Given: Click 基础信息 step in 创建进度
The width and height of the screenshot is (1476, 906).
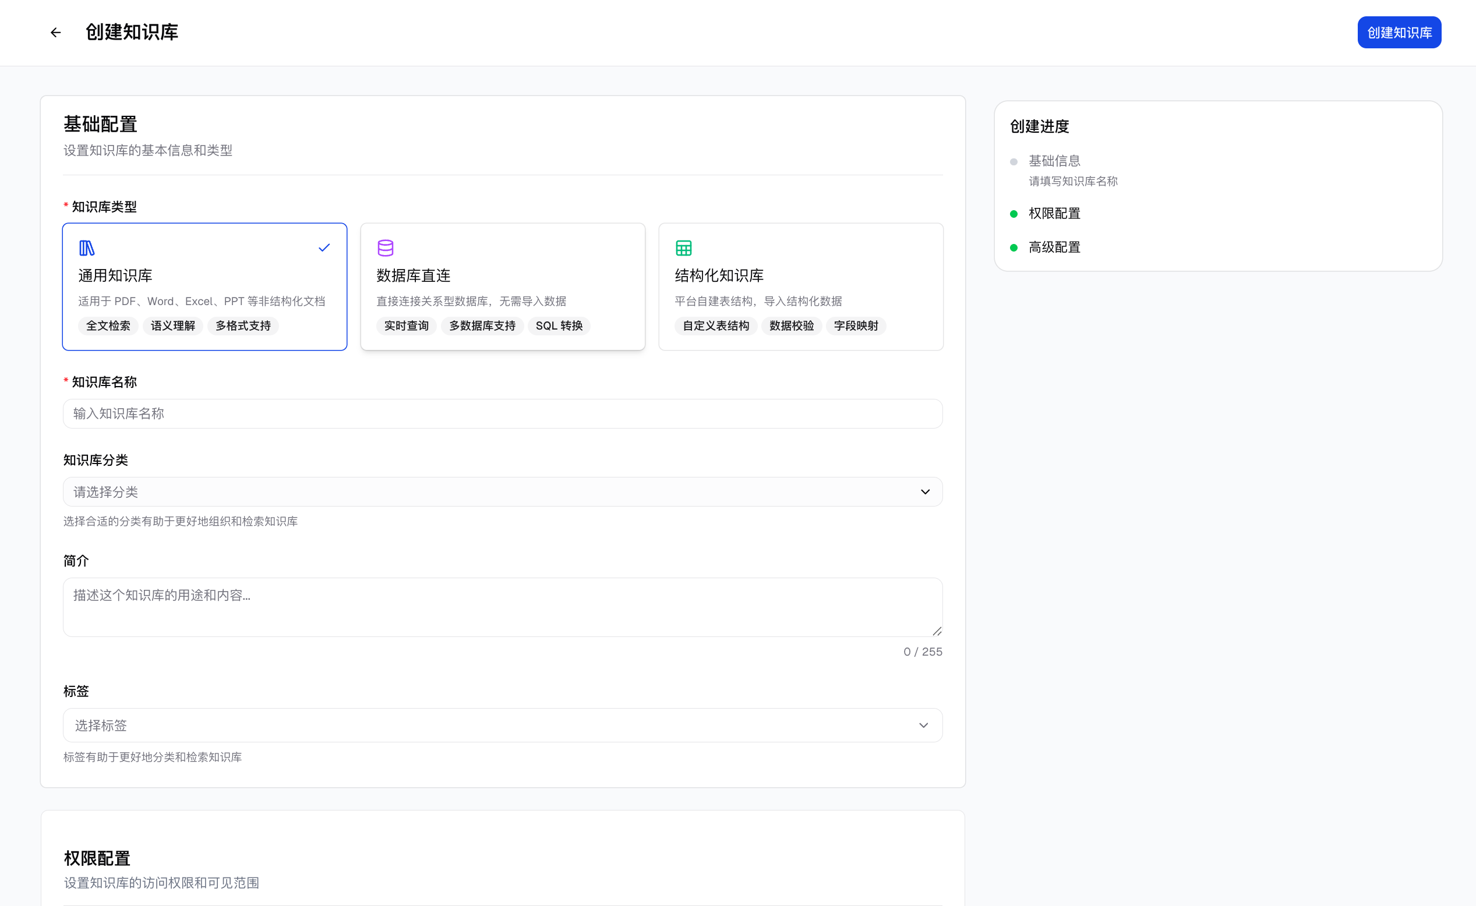Looking at the screenshot, I should point(1054,161).
